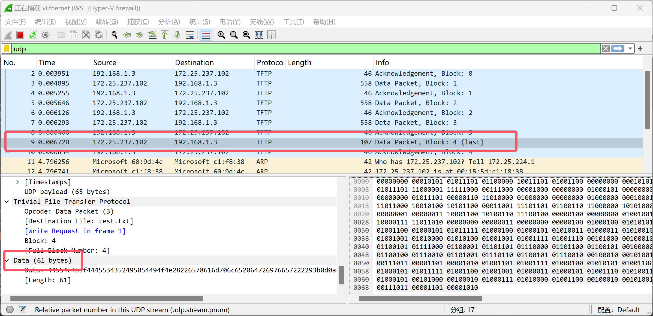Open the 工具(T) menu
The image size is (653, 316).
(293, 22)
